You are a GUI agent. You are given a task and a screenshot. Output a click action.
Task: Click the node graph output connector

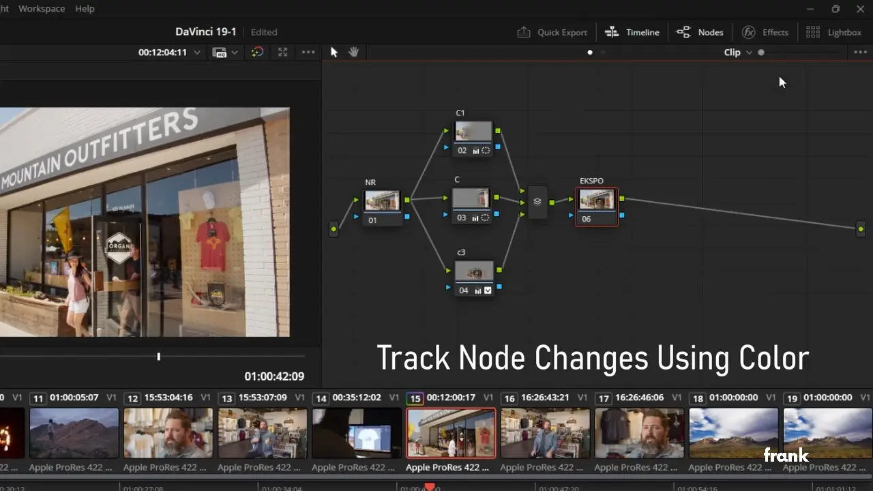[x=861, y=229]
